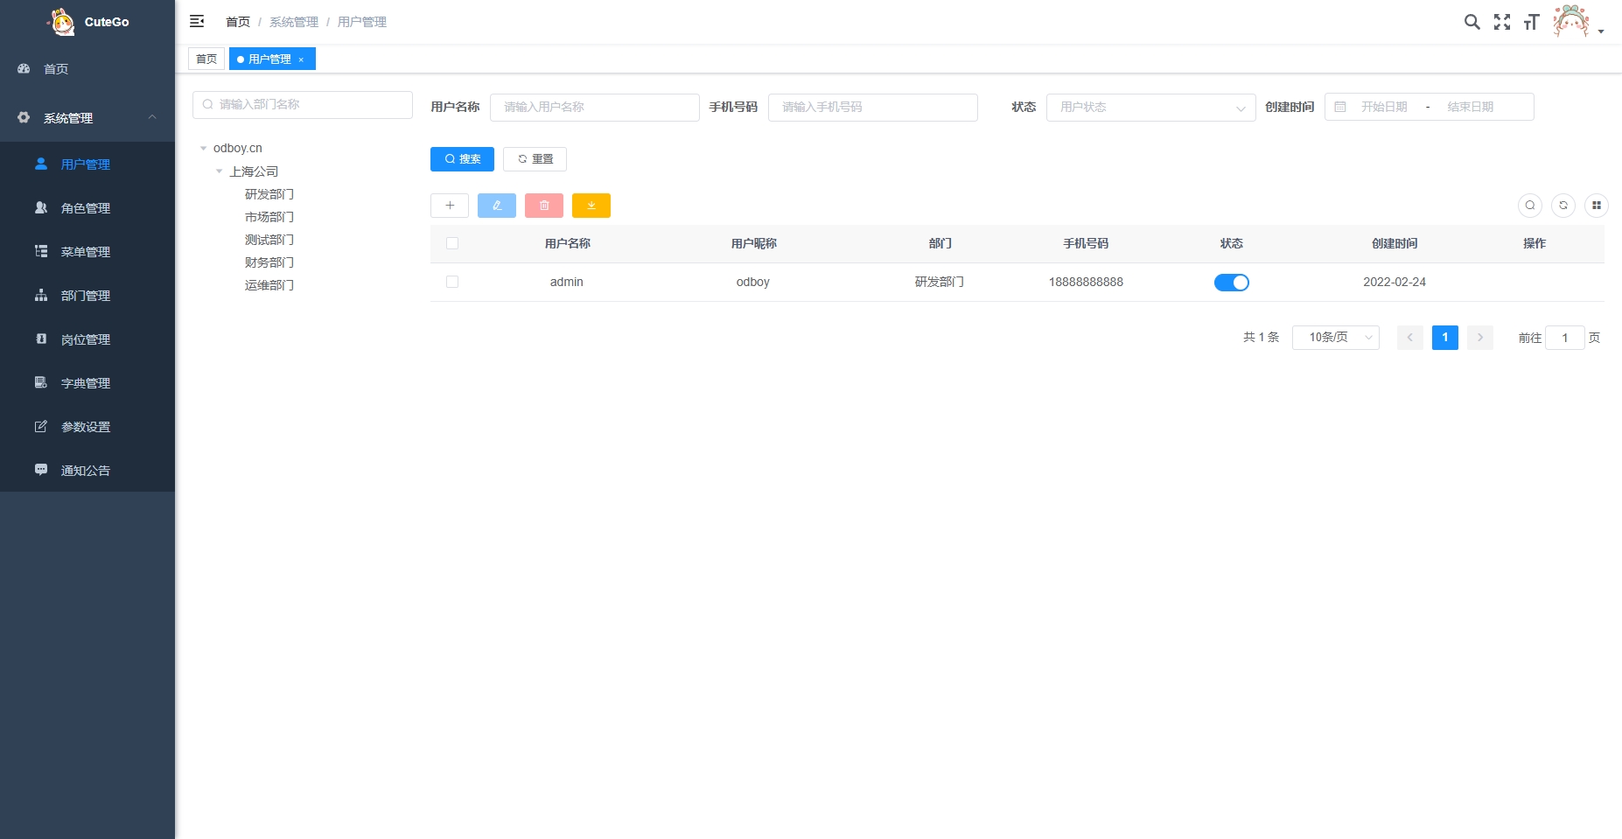The height and width of the screenshot is (839, 1622).
Task: Click the 请输入用户名称 input field
Action: coord(595,108)
